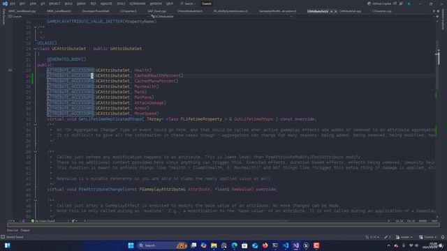Click the PreAttributeChange function declaration
Screen dimensions: 447x251
click(x=162, y=189)
